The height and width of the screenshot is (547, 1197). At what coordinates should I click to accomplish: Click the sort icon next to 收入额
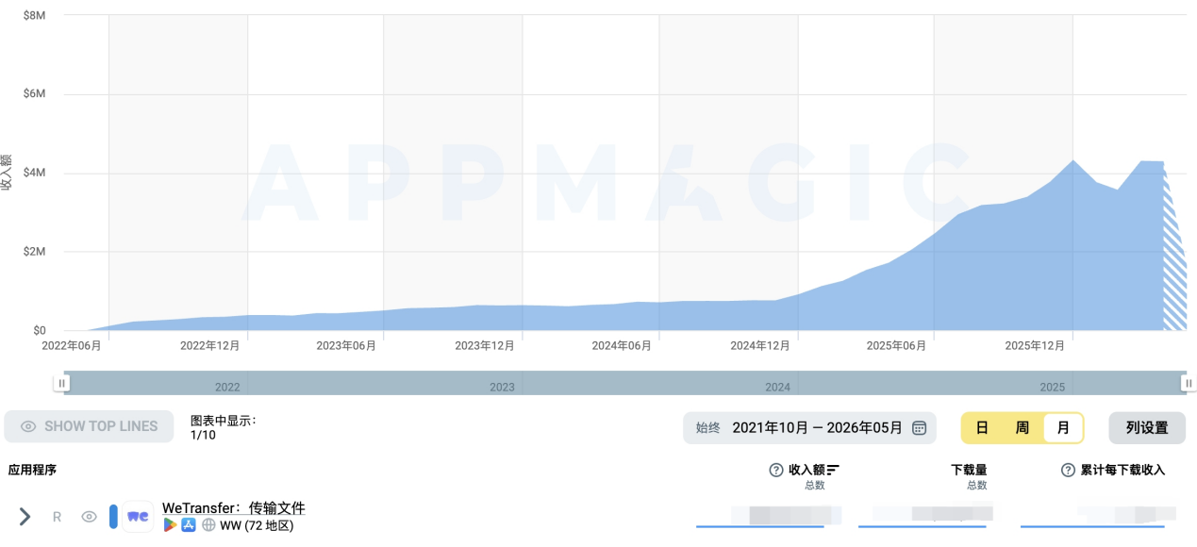coord(833,470)
